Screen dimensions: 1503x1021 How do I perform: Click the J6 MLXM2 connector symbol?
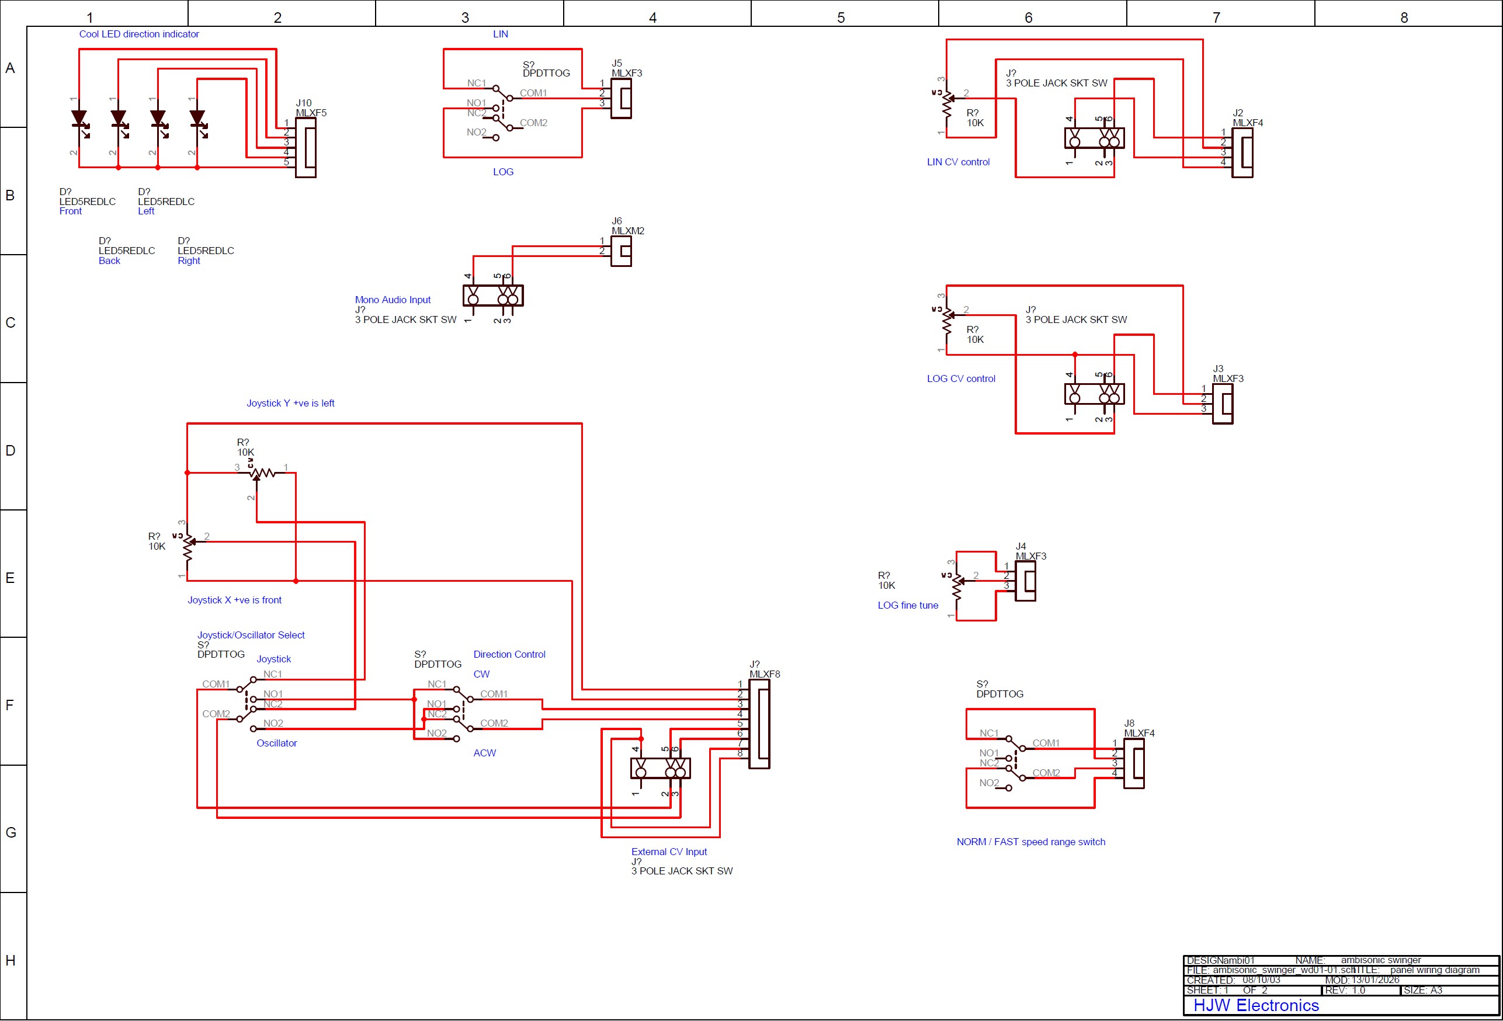click(x=622, y=251)
